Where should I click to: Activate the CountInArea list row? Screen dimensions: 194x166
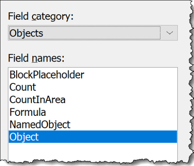(x=93, y=100)
